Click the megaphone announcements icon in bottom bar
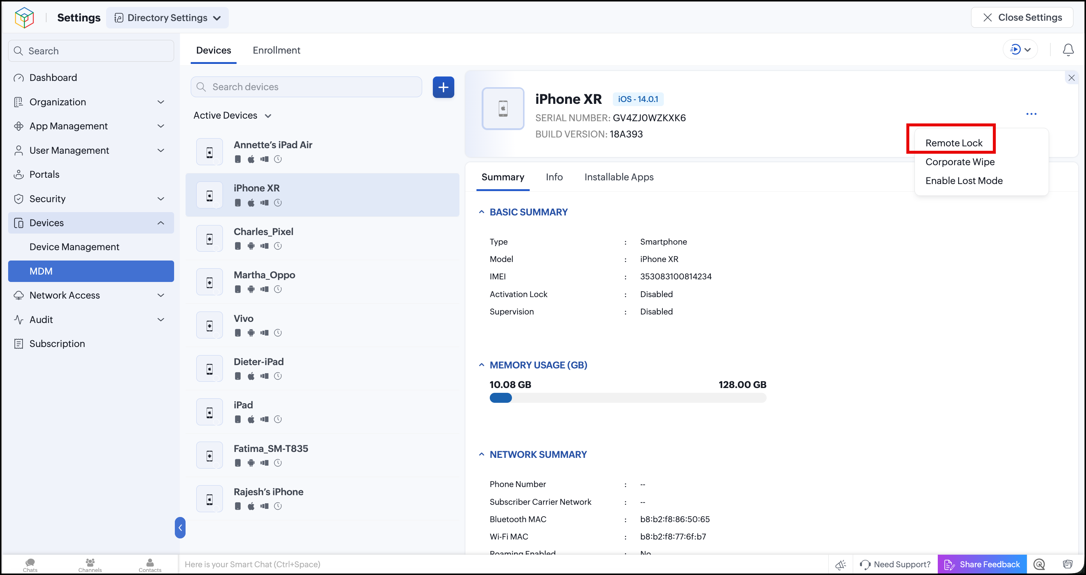Image resolution: width=1086 pixels, height=575 pixels. 841,564
